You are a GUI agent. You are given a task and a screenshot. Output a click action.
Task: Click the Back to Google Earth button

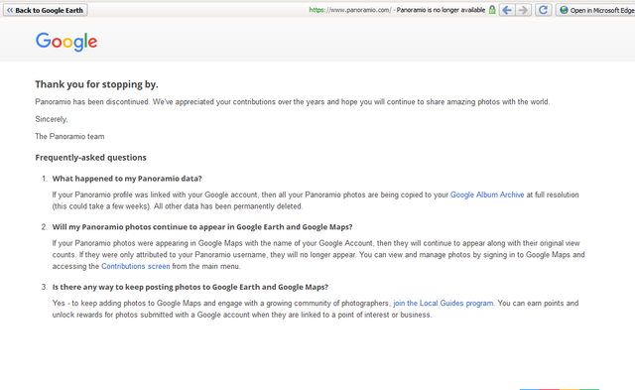(x=46, y=10)
